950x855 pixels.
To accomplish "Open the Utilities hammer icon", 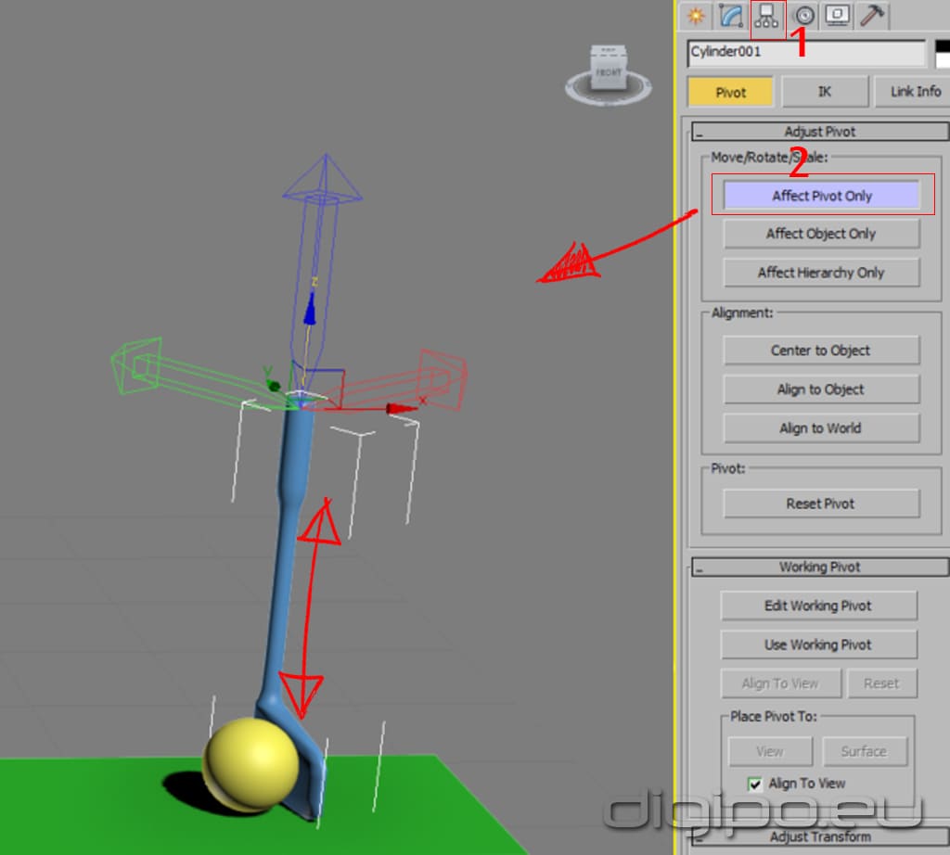I will 872,16.
